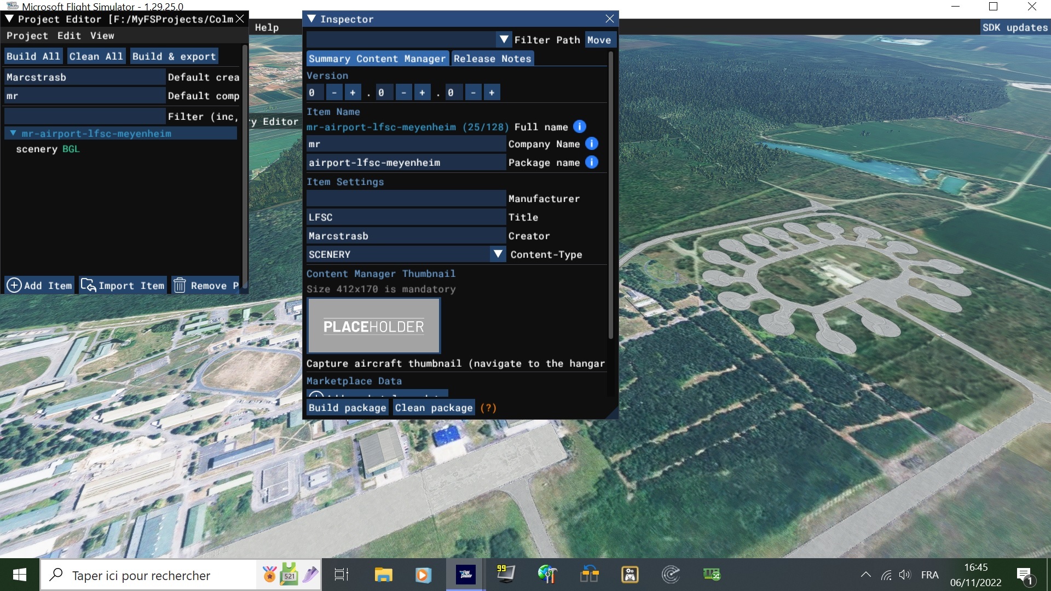Collapse the Inspector panel with the triangle
The width and height of the screenshot is (1051, 591).
311,19
